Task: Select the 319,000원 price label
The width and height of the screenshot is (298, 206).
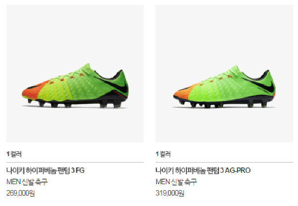Action: point(170,193)
